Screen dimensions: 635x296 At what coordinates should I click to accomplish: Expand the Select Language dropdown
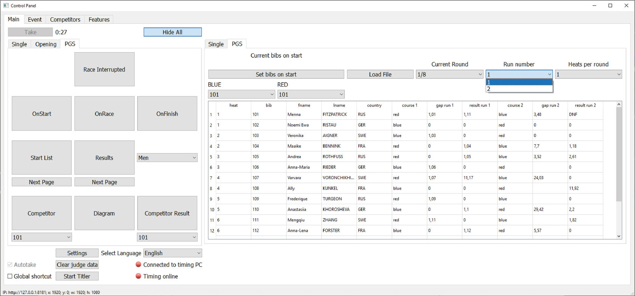point(172,253)
